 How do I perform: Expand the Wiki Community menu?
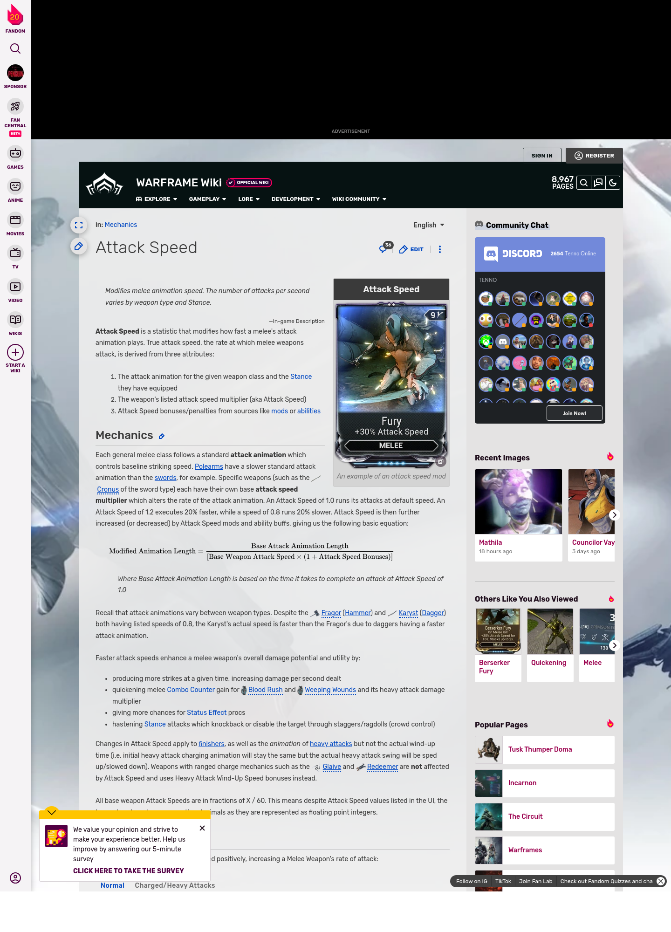[x=359, y=199]
